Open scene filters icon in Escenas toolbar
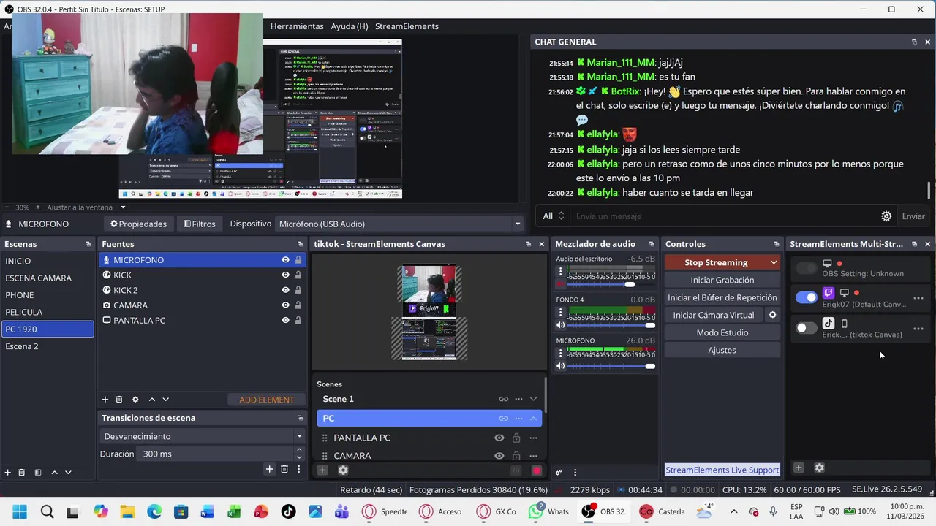Screen dimensions: 936x526 coord(38,473)
